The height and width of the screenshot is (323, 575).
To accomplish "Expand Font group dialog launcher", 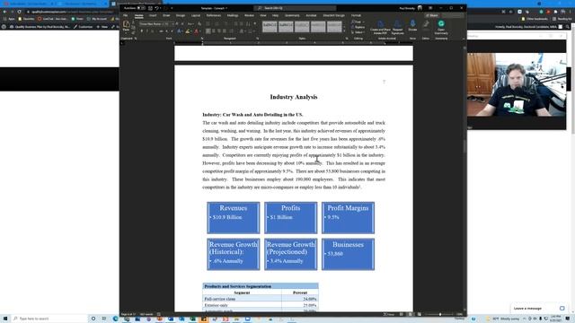I will [x=202, y=38].
